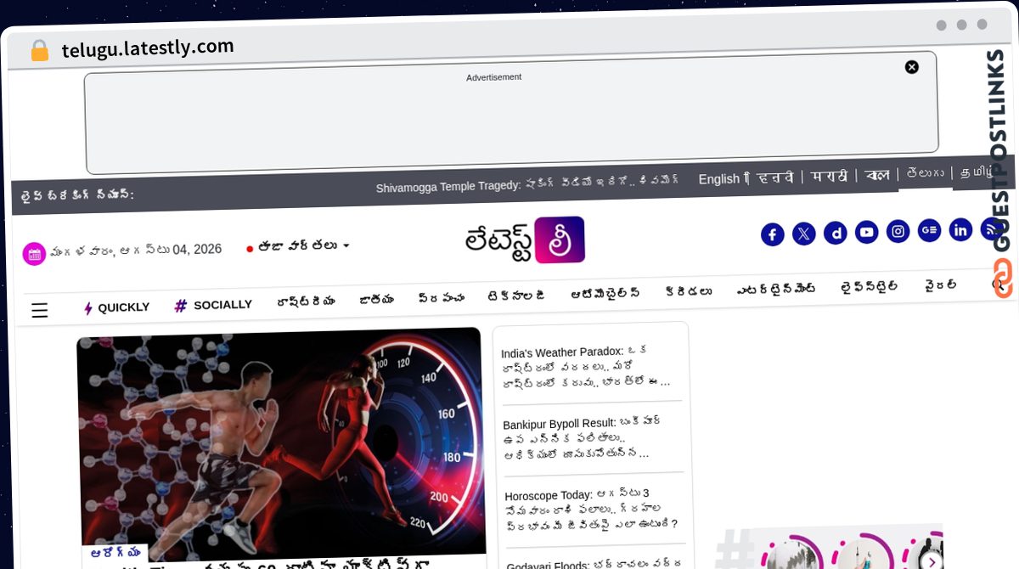Open the రాష్ట్రీయం navigation item
This screenshot has width=1019, height=569.
coord(306,302)
